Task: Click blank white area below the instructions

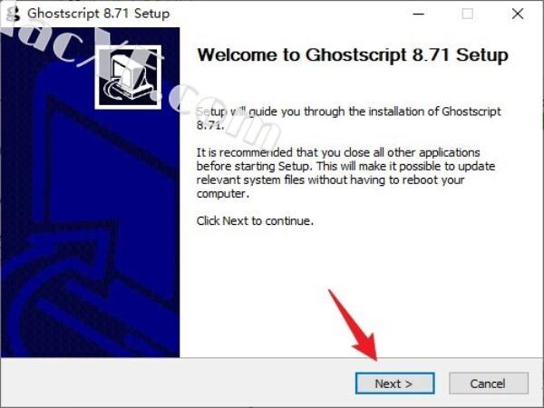Action: click(361, 277)
